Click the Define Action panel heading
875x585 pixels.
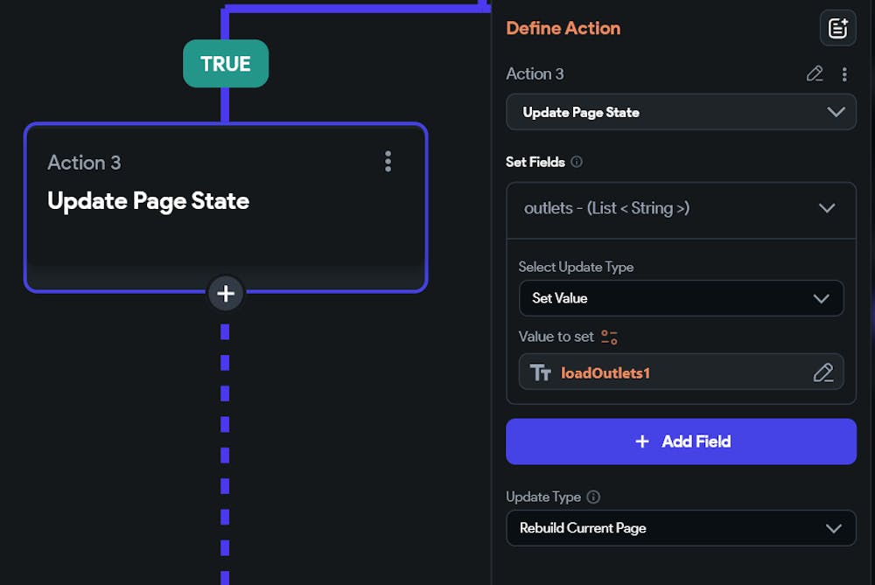563,28
